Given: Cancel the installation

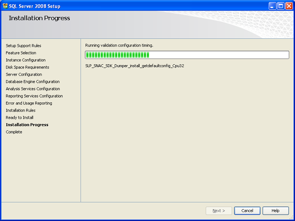Looking at the screenshot, I should pyautogui.click(x=247, y=211).
